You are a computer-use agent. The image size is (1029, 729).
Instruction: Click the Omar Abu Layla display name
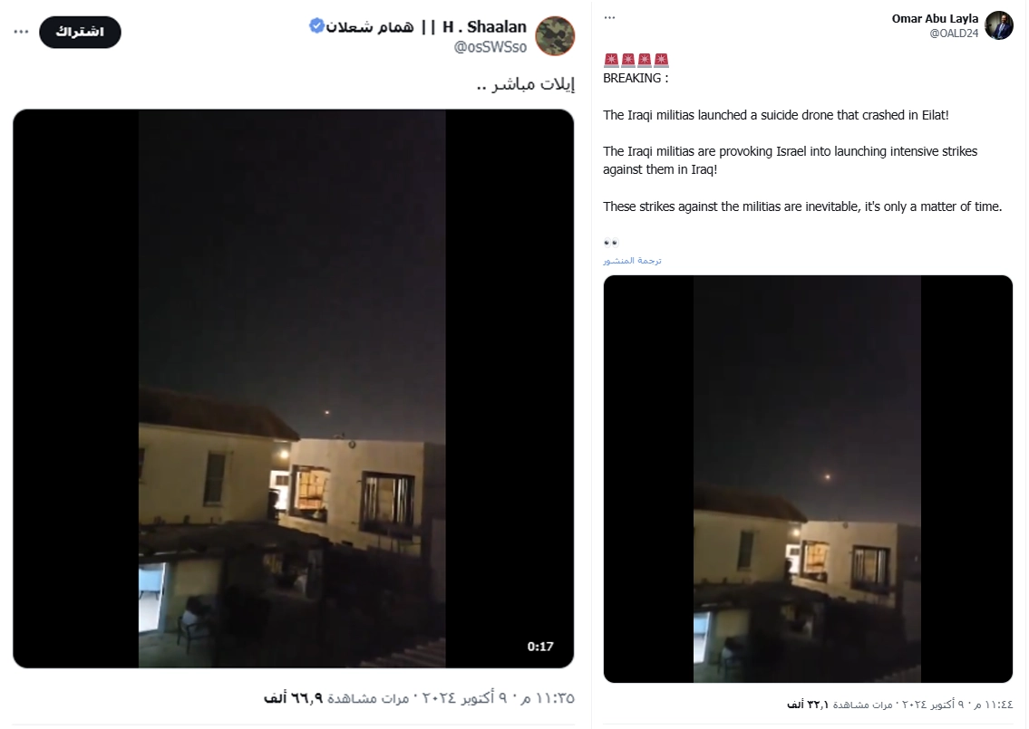935,18
